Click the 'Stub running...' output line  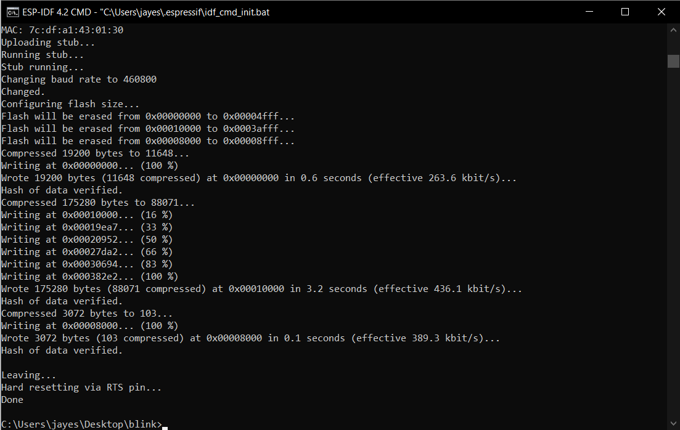coord(43,67)
